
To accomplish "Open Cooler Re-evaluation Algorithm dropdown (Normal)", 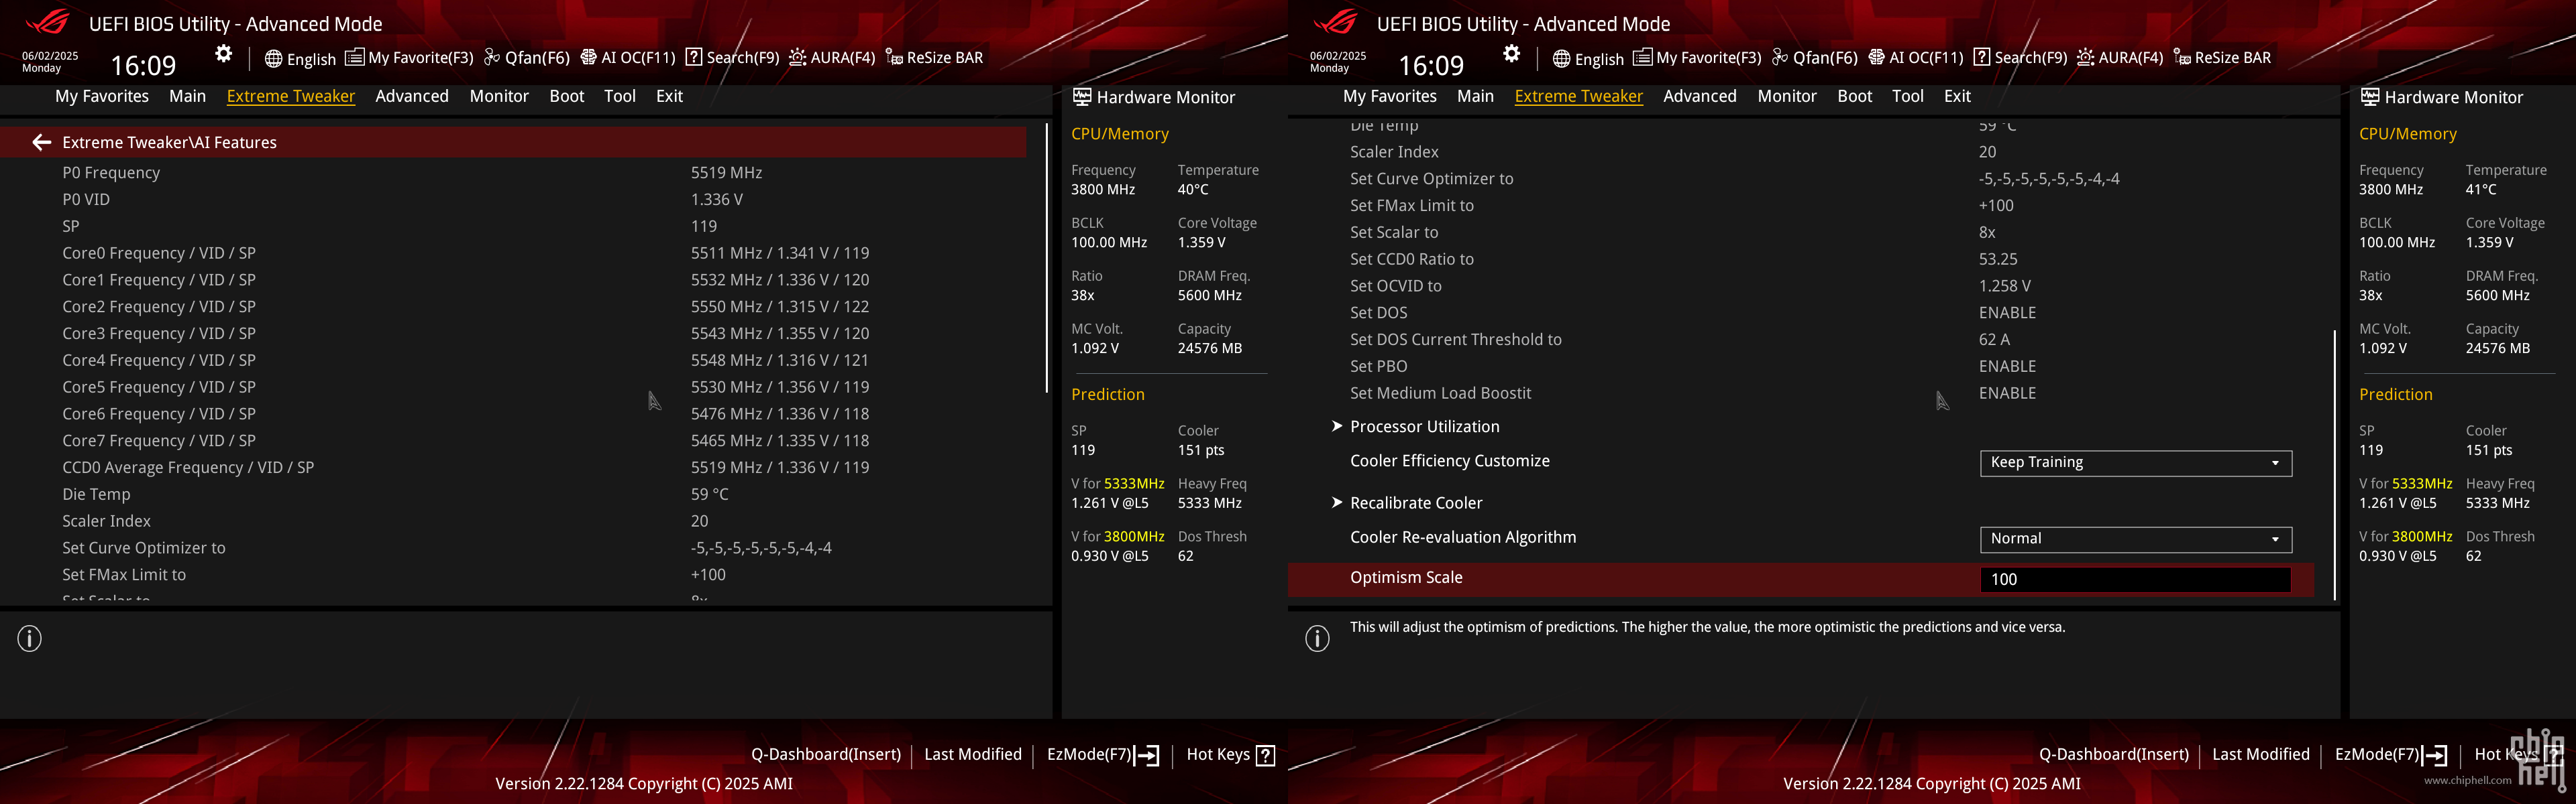I will pos(2136,539).
